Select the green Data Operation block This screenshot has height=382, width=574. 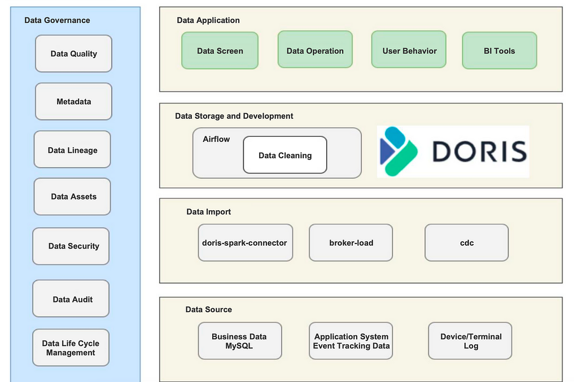[315, 51]
